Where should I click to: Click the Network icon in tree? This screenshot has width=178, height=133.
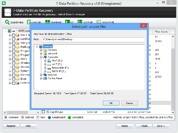click(45, 75)
